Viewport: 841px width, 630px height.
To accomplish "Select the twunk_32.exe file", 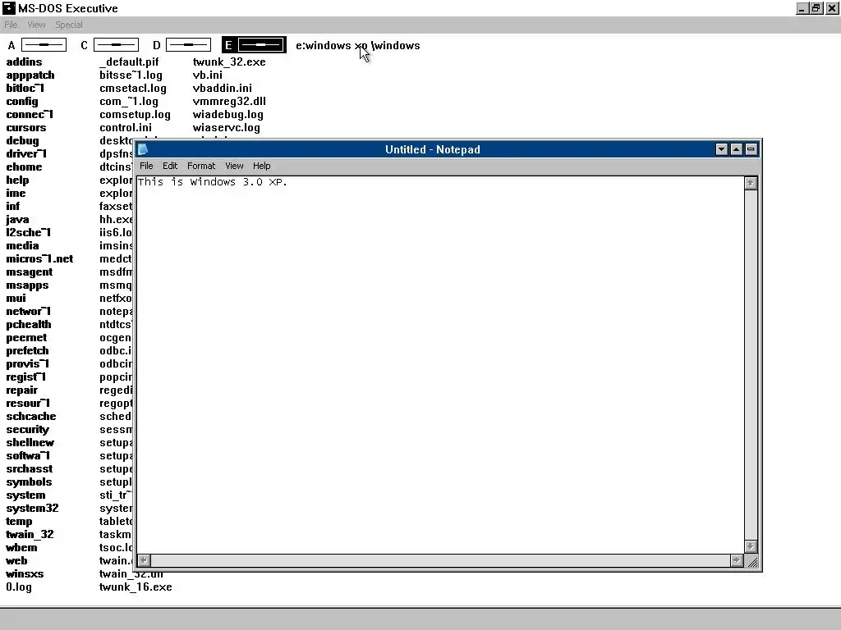I will point(229,62).
